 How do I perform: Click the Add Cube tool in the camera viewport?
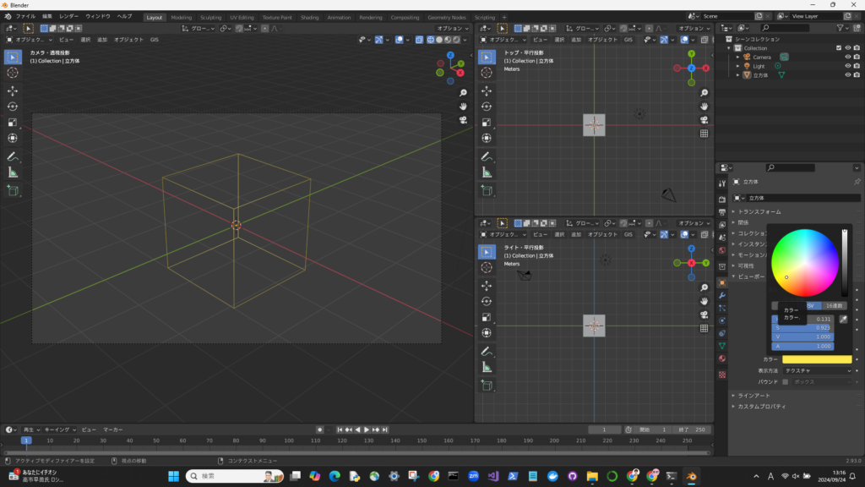[13, 191]
